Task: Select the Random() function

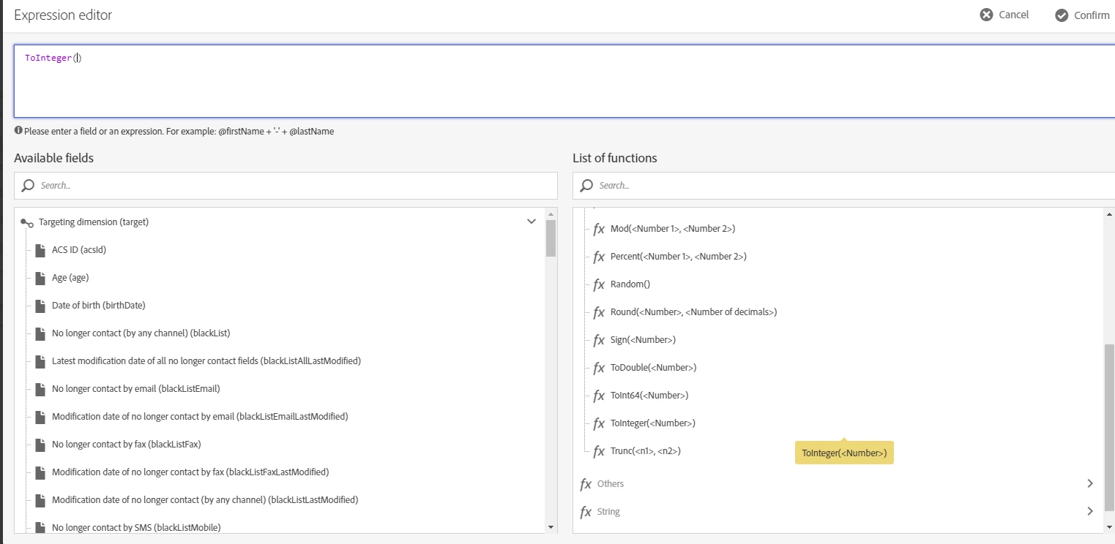Action: tap(630, 284)
